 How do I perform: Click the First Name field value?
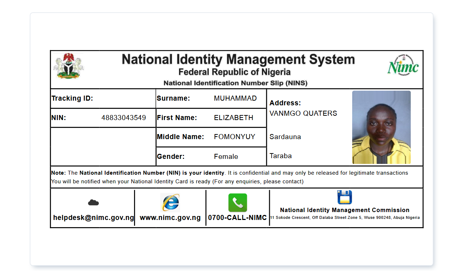[234, 118]
